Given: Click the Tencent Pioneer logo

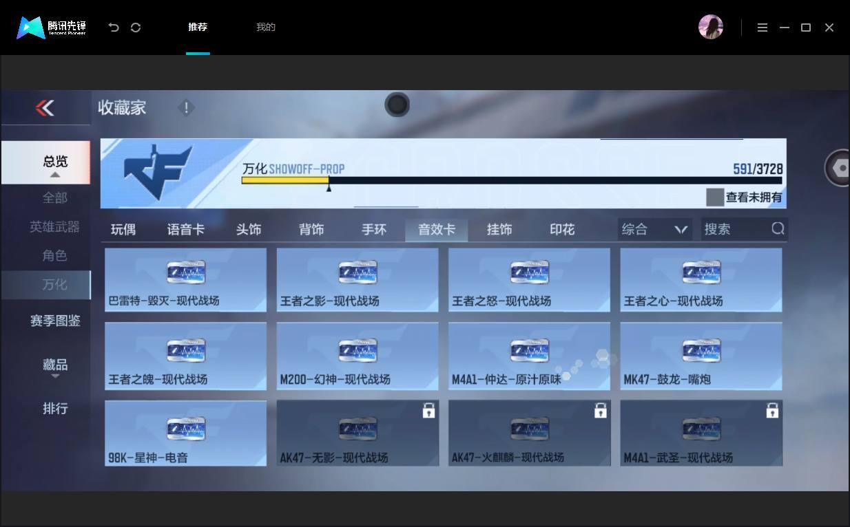Looking at the screenshot, I should pos(51,28).
